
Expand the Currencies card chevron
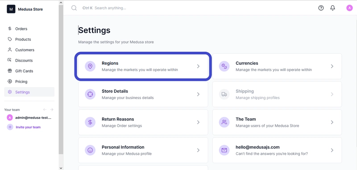[332, 66]
